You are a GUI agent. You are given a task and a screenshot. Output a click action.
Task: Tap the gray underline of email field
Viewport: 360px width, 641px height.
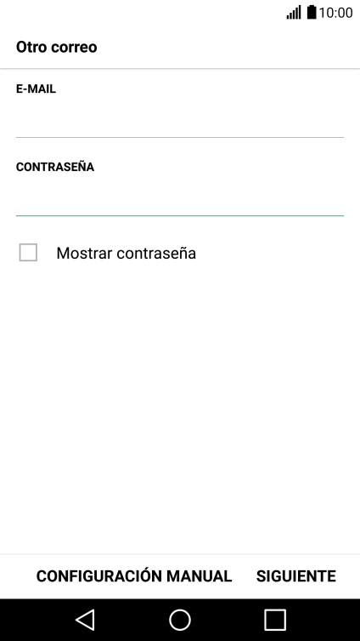point(180,137)
